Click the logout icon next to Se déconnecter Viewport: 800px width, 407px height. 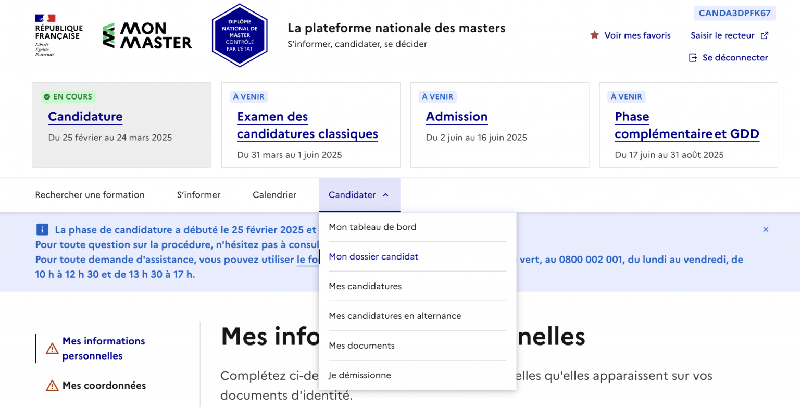692,57
